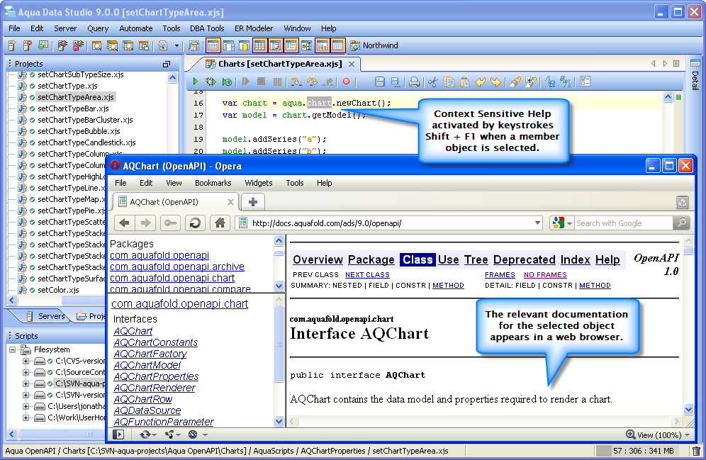
Task: Click the NEXT CLASS link
Action: (x=367, y=274)
